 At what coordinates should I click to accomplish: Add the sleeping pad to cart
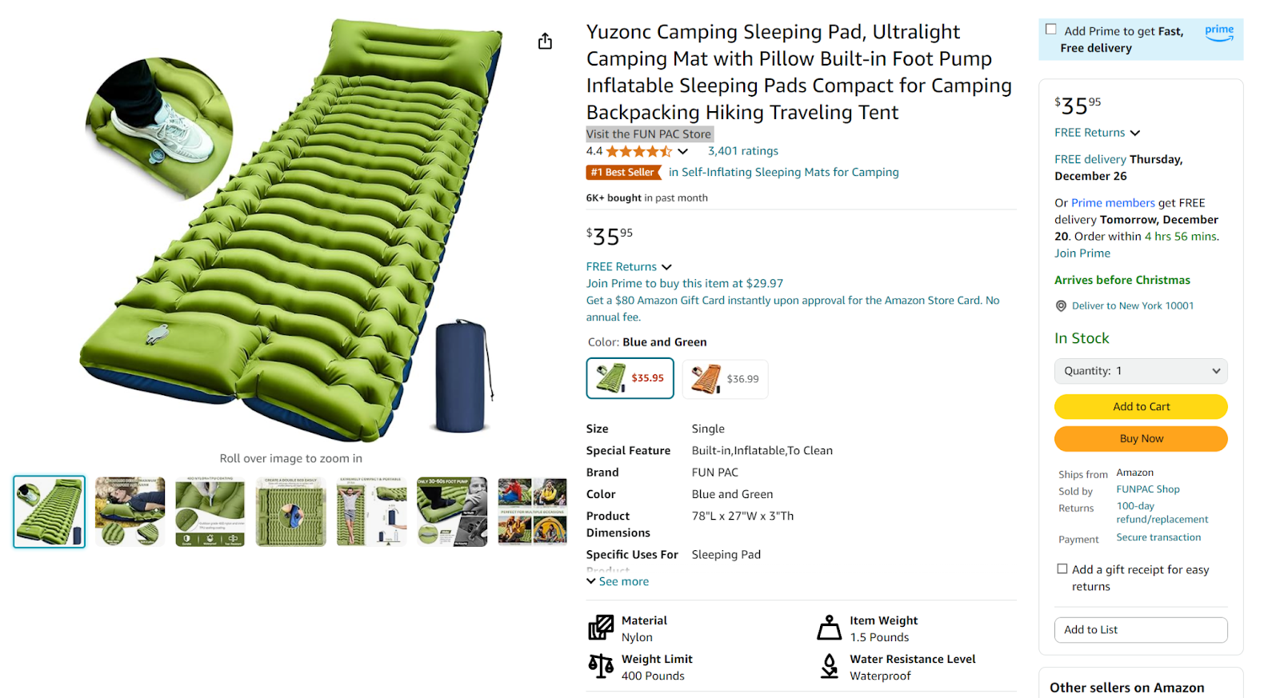pos(1141,406)
